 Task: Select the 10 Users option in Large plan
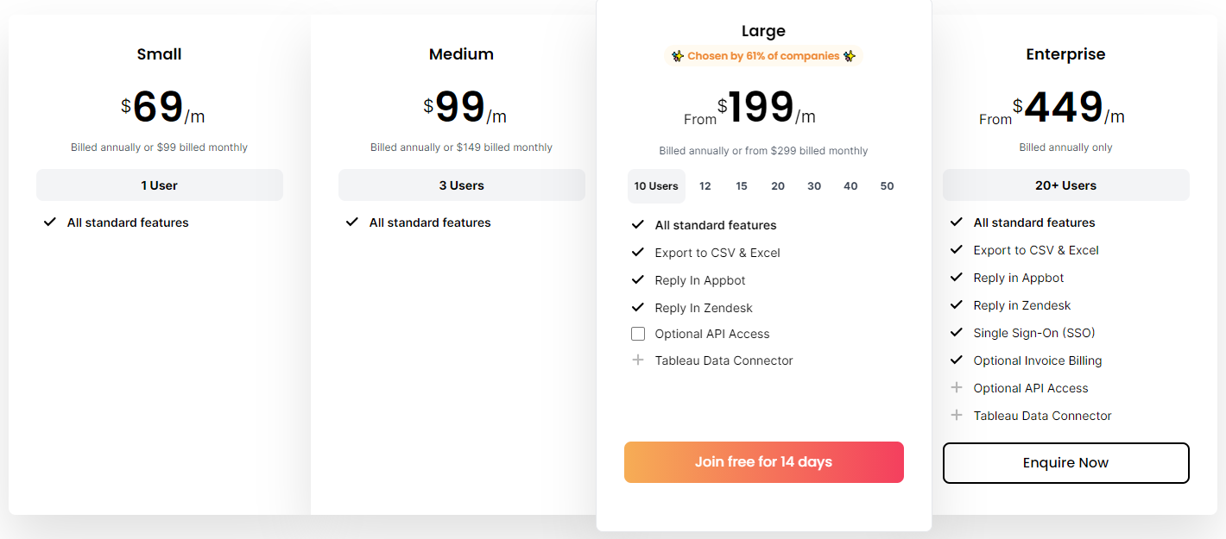656,186
